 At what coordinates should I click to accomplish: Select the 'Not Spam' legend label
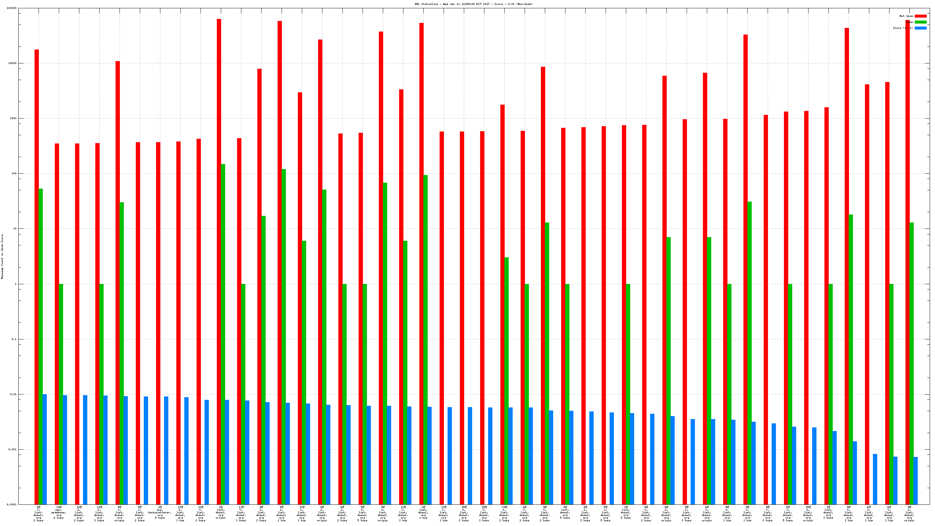coord(906,16)
